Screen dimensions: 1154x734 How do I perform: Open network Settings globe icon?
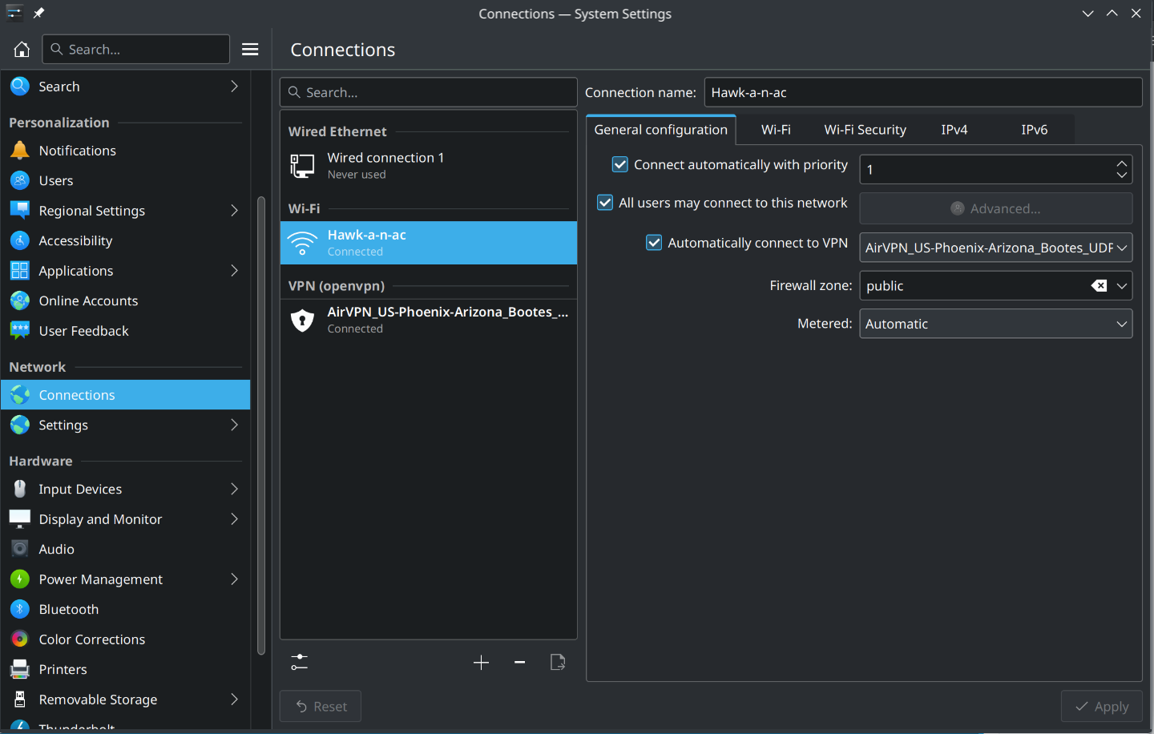(x=20, y=425)
